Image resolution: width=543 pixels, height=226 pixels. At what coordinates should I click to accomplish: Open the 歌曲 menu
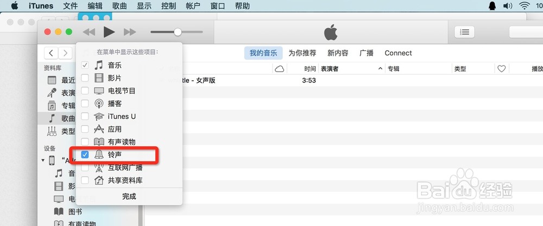119,6
